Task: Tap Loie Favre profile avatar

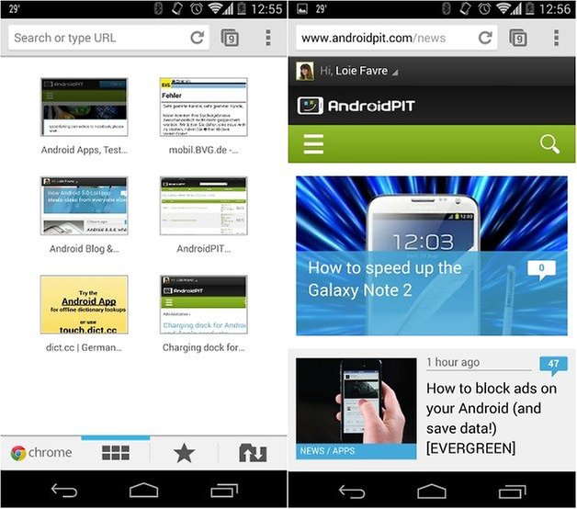Action: pyautogui.click(x=305, y=71)
